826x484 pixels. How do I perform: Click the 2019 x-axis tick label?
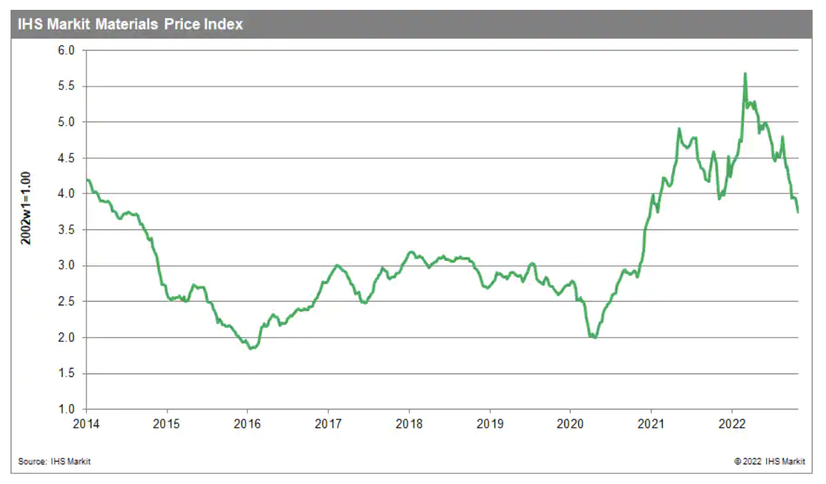(490, 423)
